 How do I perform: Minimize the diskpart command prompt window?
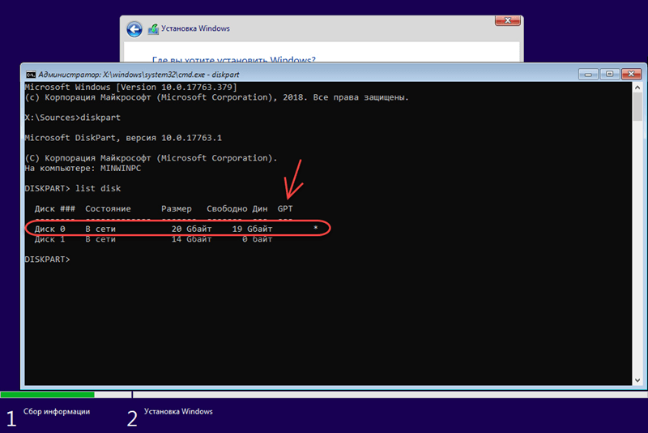588,74
